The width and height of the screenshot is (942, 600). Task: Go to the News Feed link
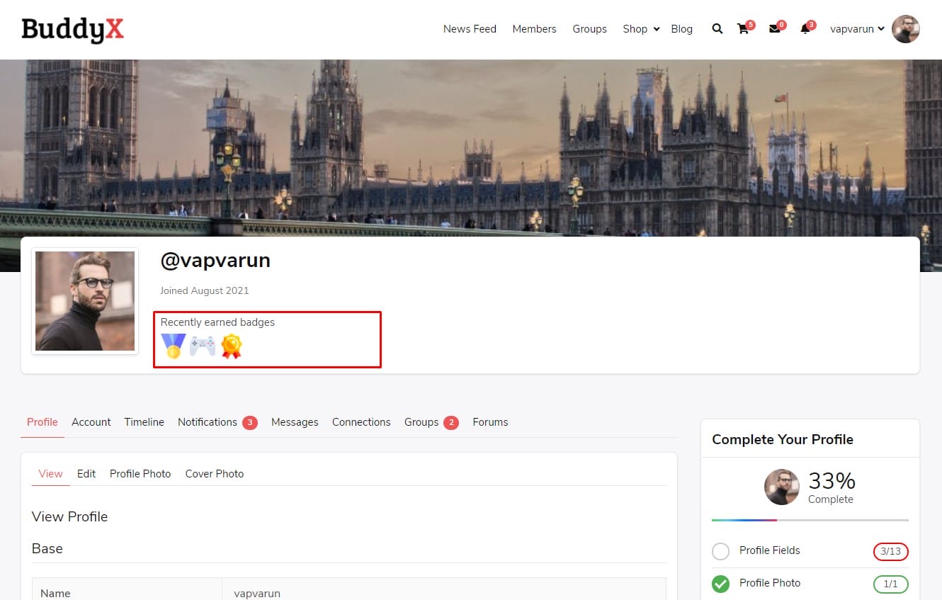[470, 29]
